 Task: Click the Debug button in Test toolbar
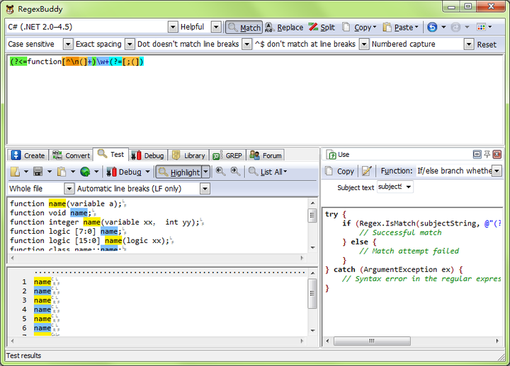click(x=124, y=172)
